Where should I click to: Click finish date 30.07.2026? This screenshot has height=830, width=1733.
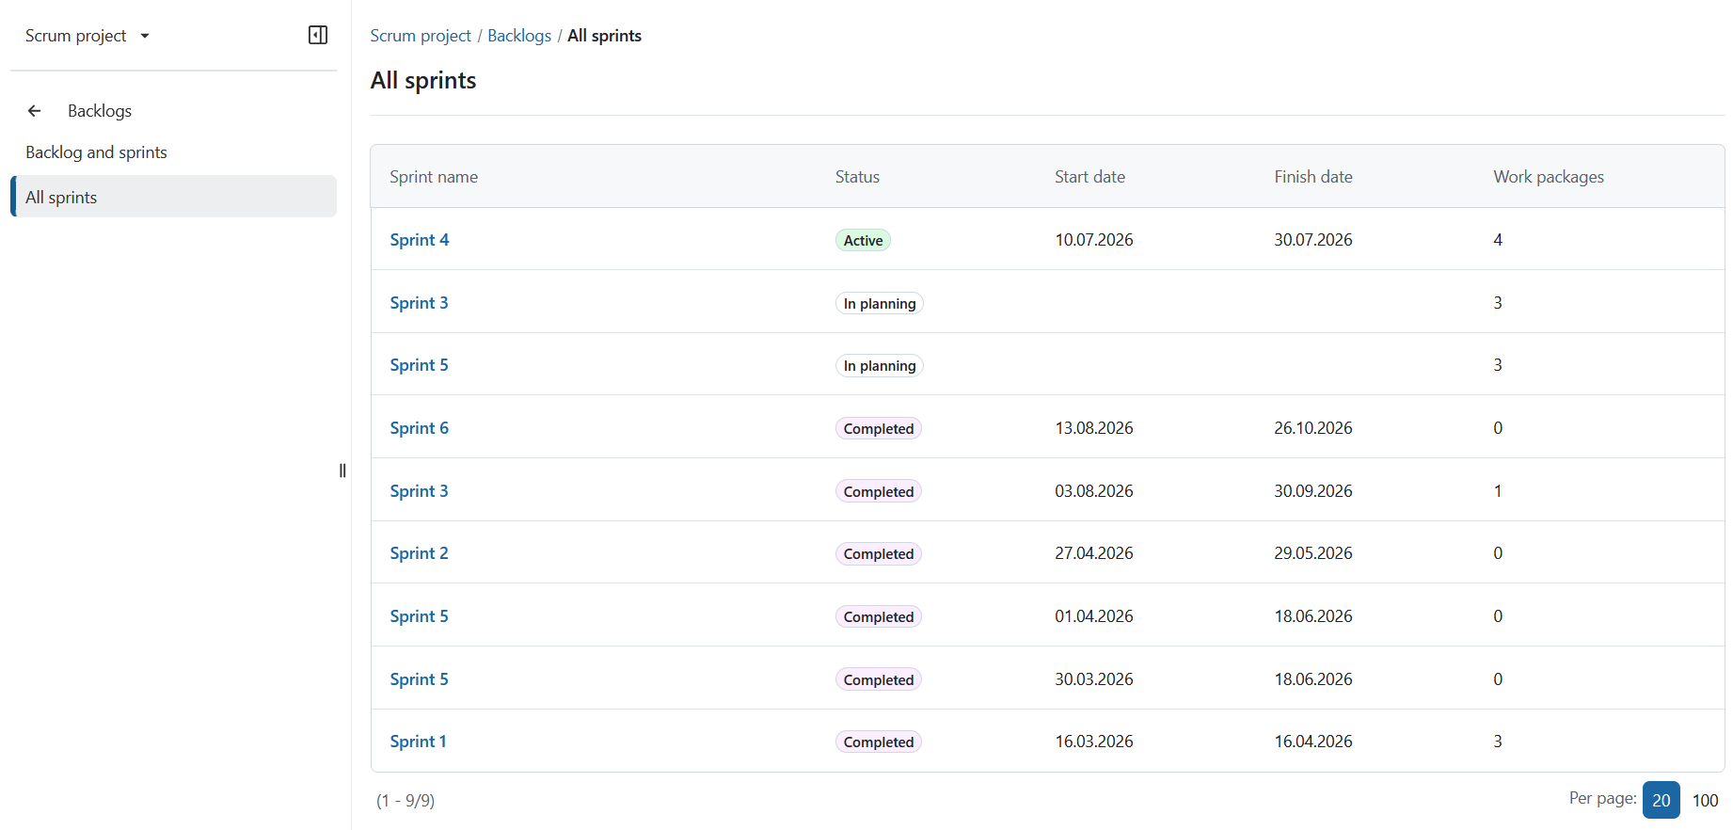[1313, 240]
